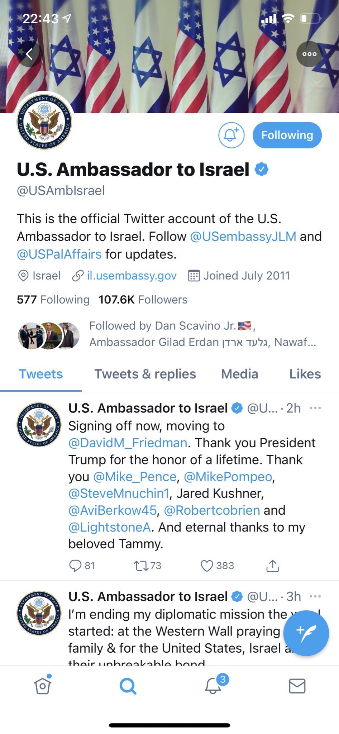Screen dimensions: 339x734
Task: Go to Home timeline icon
Action: 43,686
